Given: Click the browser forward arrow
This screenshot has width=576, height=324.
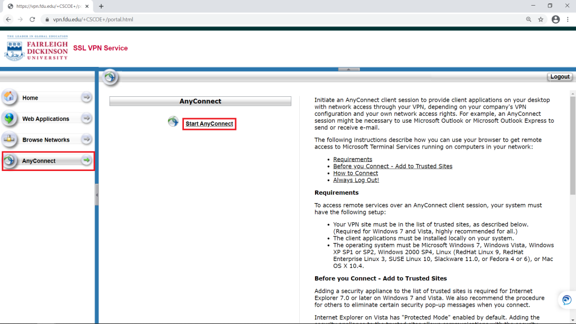Looking at the screenshot, I should point(20,20).
